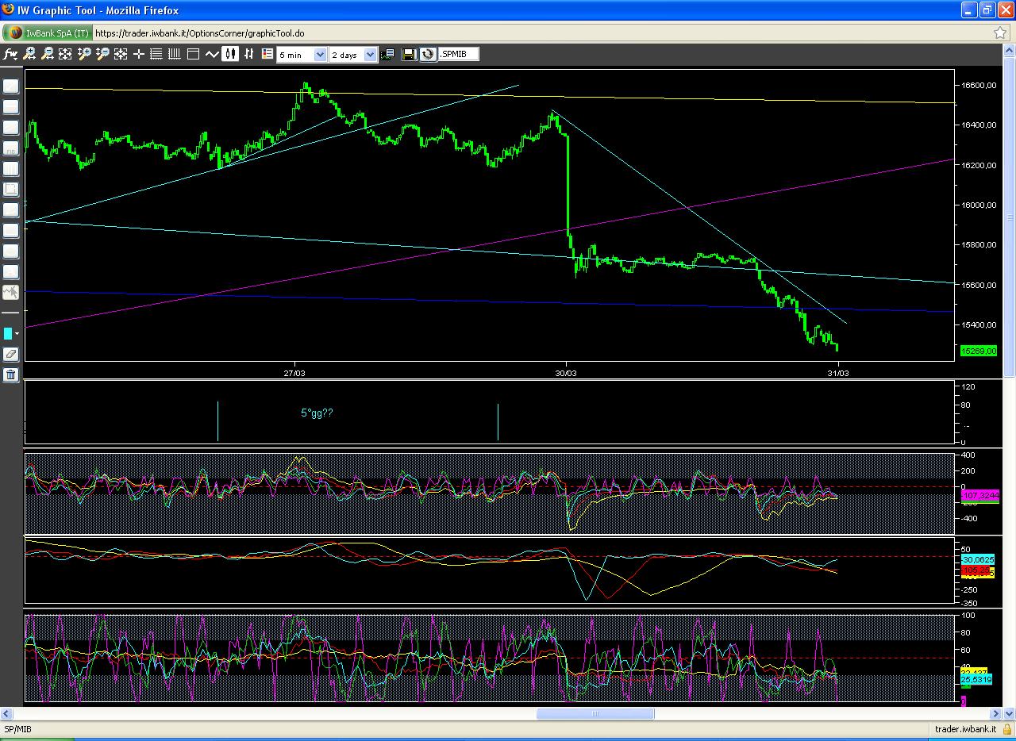Click the zoom-out magnifier next to fx
Viewport: 1016px width, 741px height.
[x=48, y=54]
